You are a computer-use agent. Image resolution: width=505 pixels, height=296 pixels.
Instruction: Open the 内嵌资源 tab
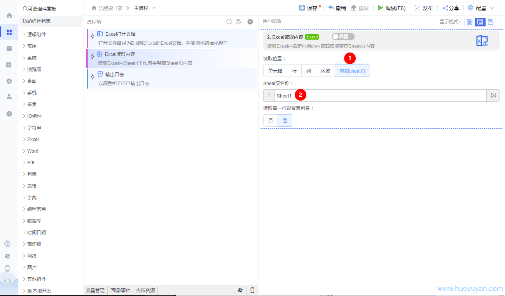click(x=145, y=290)
